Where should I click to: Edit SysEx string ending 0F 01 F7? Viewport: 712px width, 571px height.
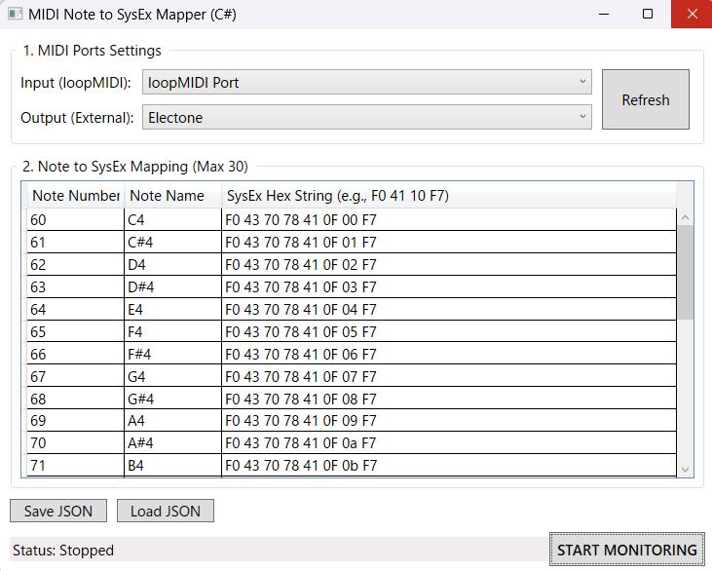pos(449,242)
